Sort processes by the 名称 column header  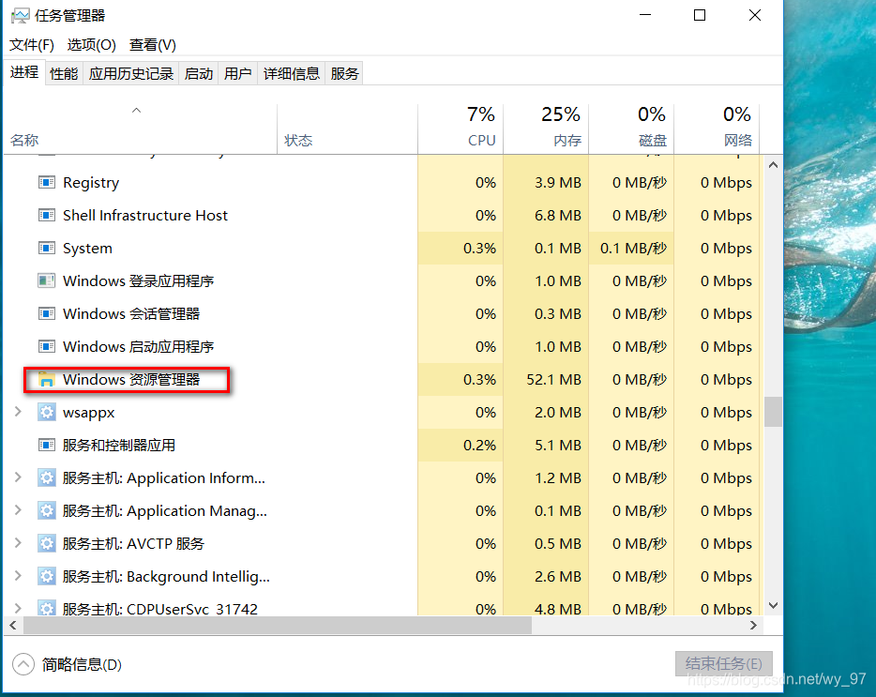(141, 129)
